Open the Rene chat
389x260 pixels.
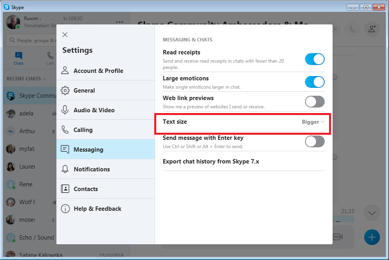[x=30, y=184]
